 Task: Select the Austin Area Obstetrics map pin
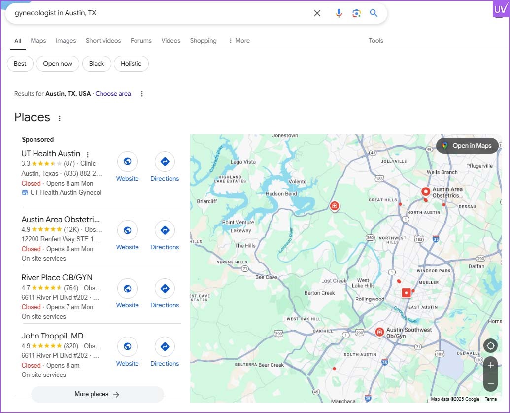(x=425, y=192)
